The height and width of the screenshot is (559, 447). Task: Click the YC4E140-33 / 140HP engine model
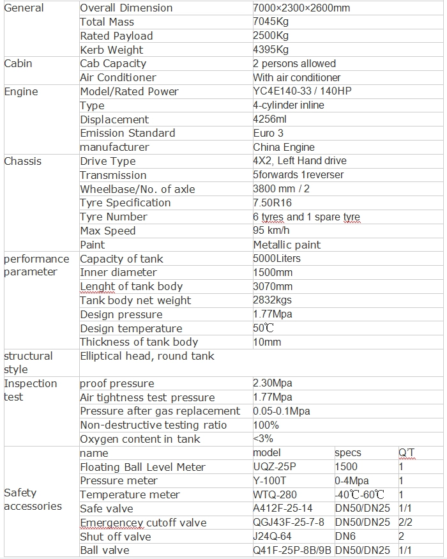tap(302, 91)
